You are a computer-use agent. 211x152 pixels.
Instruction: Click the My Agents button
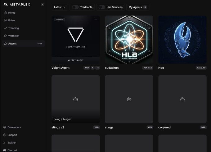[x=137, y=7]
